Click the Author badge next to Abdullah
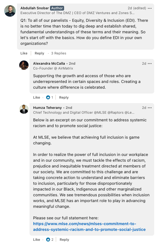The height and width of the screenshot is (244, 159). [x=57, y=8]
